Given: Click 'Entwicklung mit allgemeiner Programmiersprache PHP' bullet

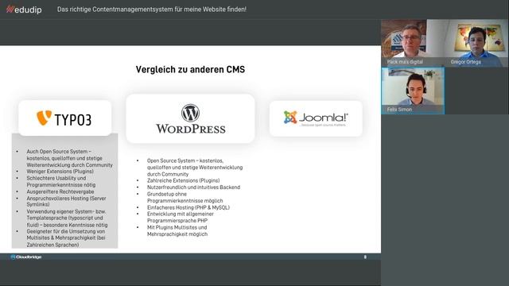Looking at the screenshot, I should [181, 217].
